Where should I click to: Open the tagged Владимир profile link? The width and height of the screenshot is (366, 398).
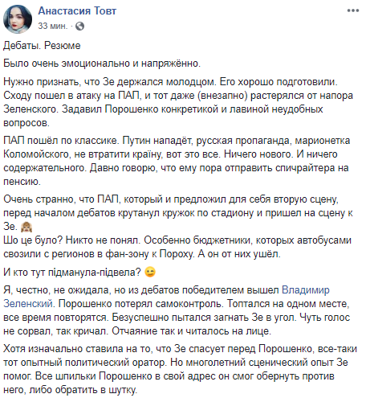point(306,290)
